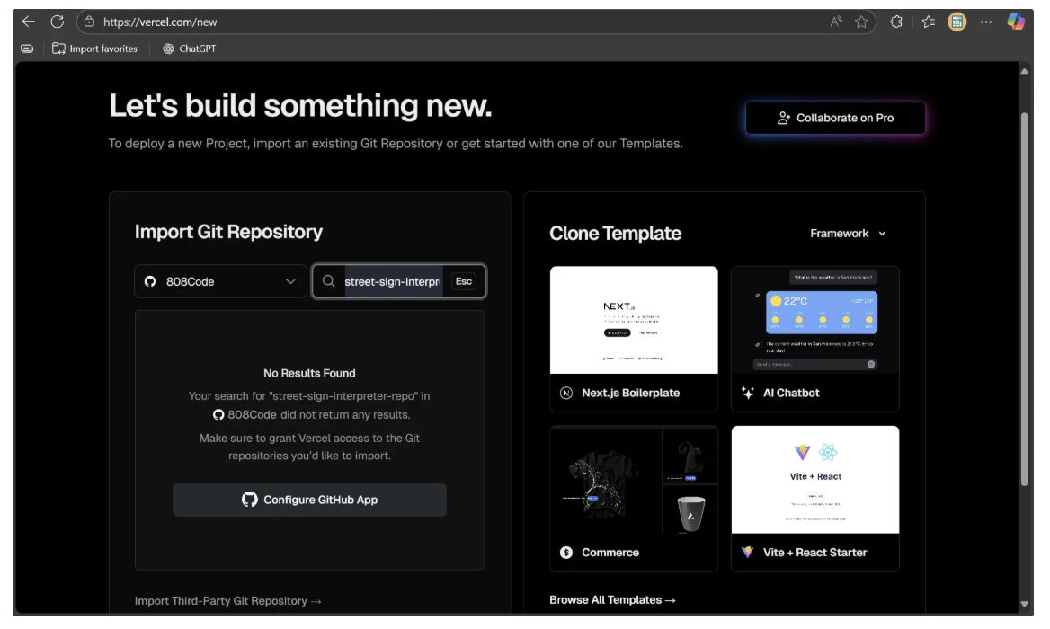This screenshot has height=629, width=1050.
Task: Click the Configure GitHub App button
Action: (x=309, y=500)
